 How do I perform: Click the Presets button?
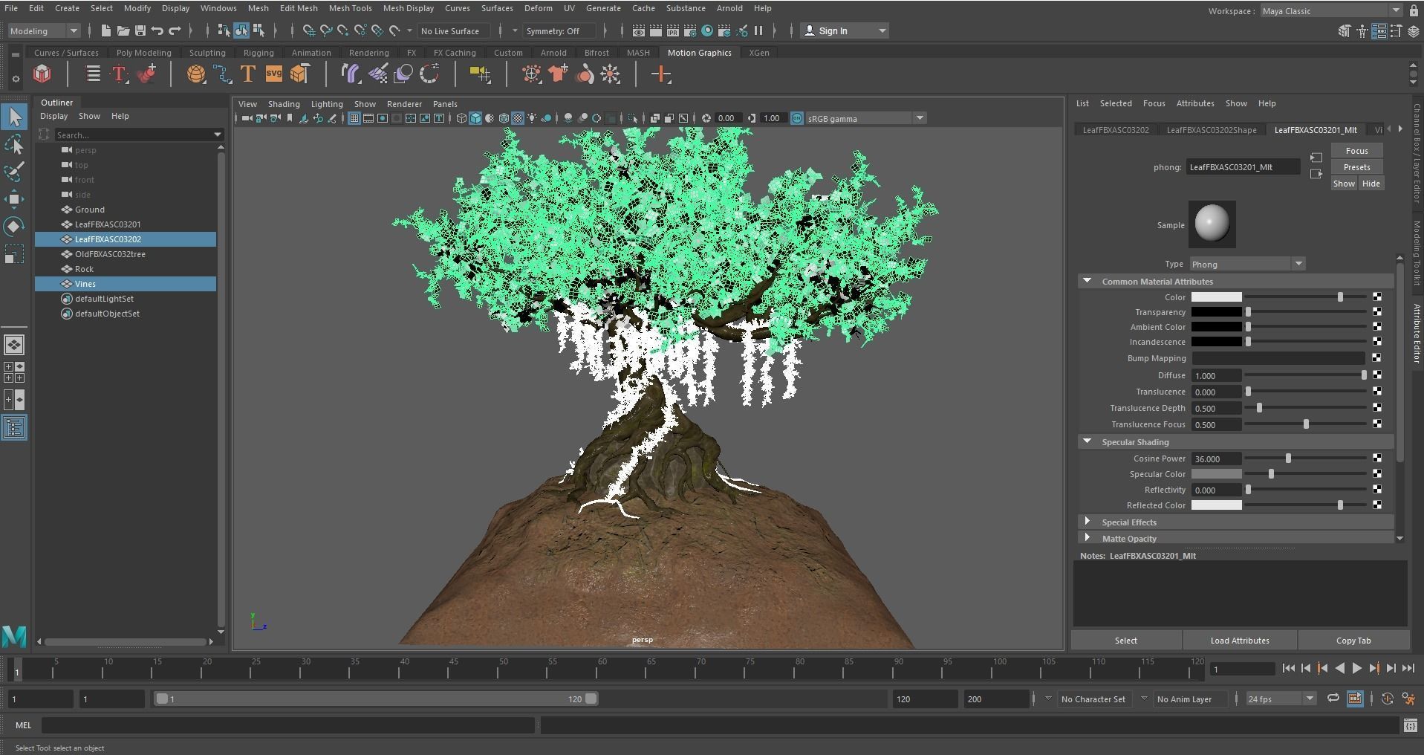click(1356, 167)
